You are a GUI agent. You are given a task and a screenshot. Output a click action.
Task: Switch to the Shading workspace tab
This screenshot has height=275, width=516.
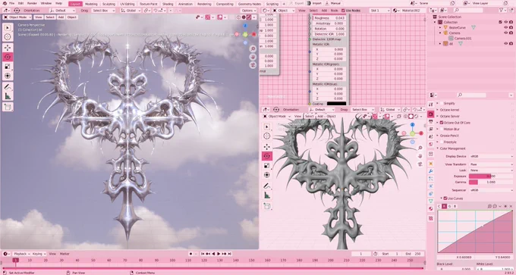pos(168,4)
